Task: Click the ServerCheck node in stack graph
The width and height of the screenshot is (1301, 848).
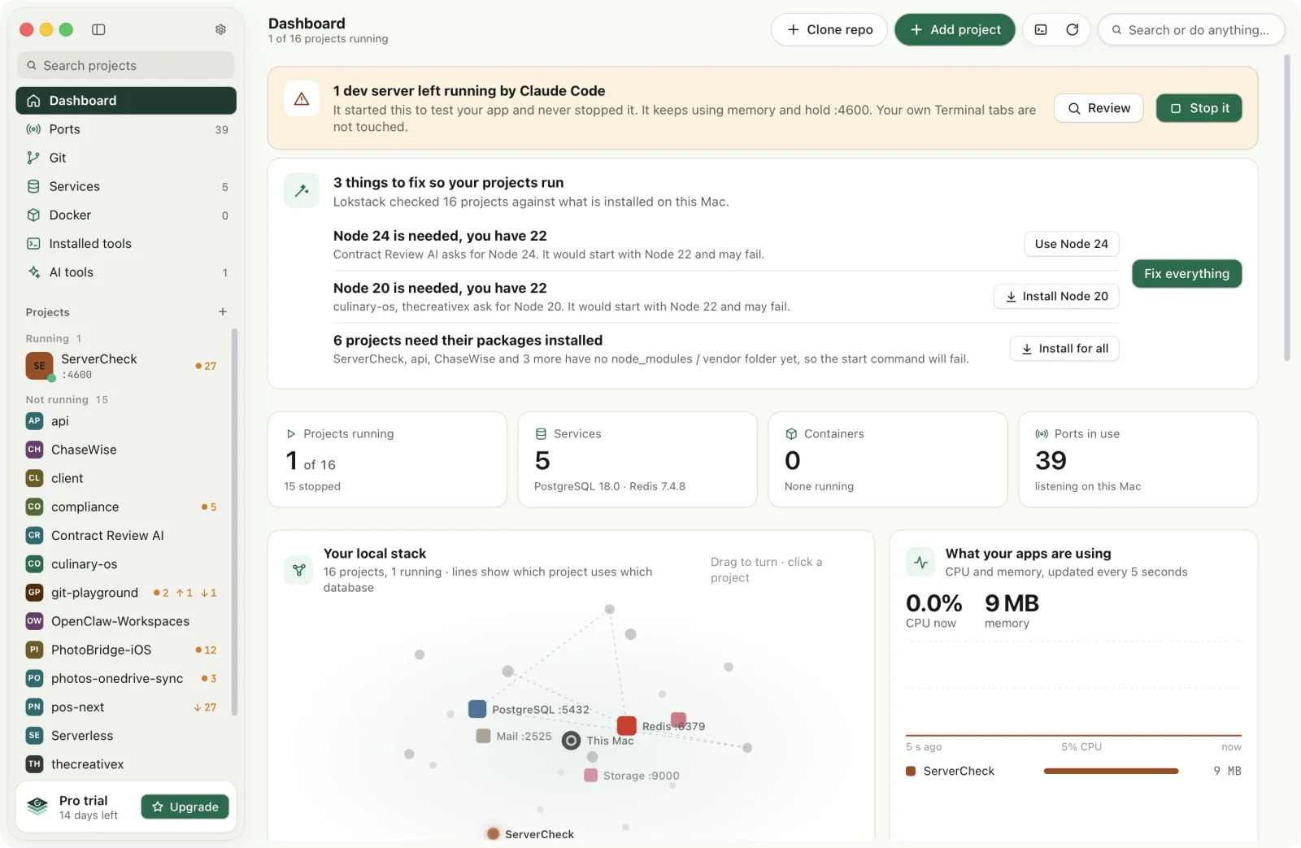Action: [x=493, y=833]
